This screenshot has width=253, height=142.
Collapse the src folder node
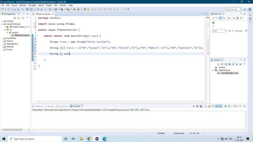(5, 30)
